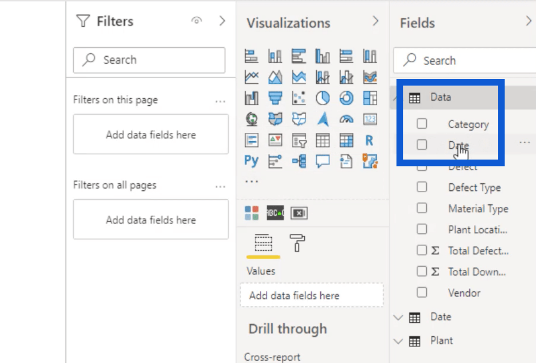Tick the Total Down... measure checkbox

click(x=422, y=271)
